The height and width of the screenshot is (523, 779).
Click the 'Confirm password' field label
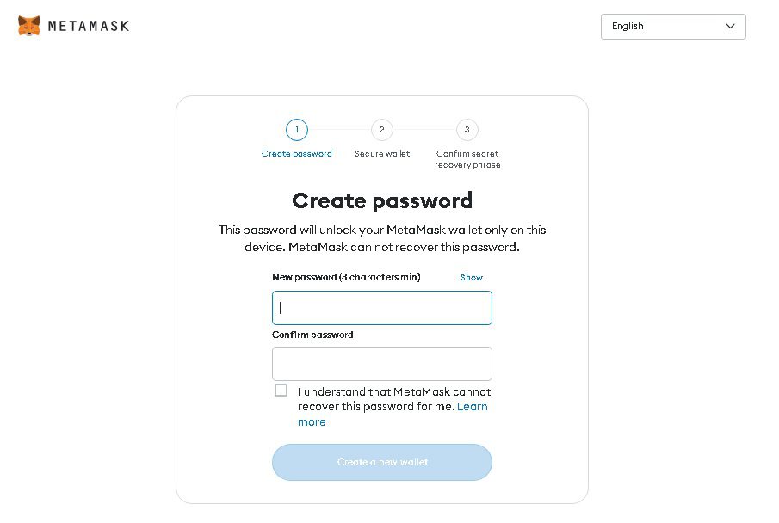pos(312,335)
